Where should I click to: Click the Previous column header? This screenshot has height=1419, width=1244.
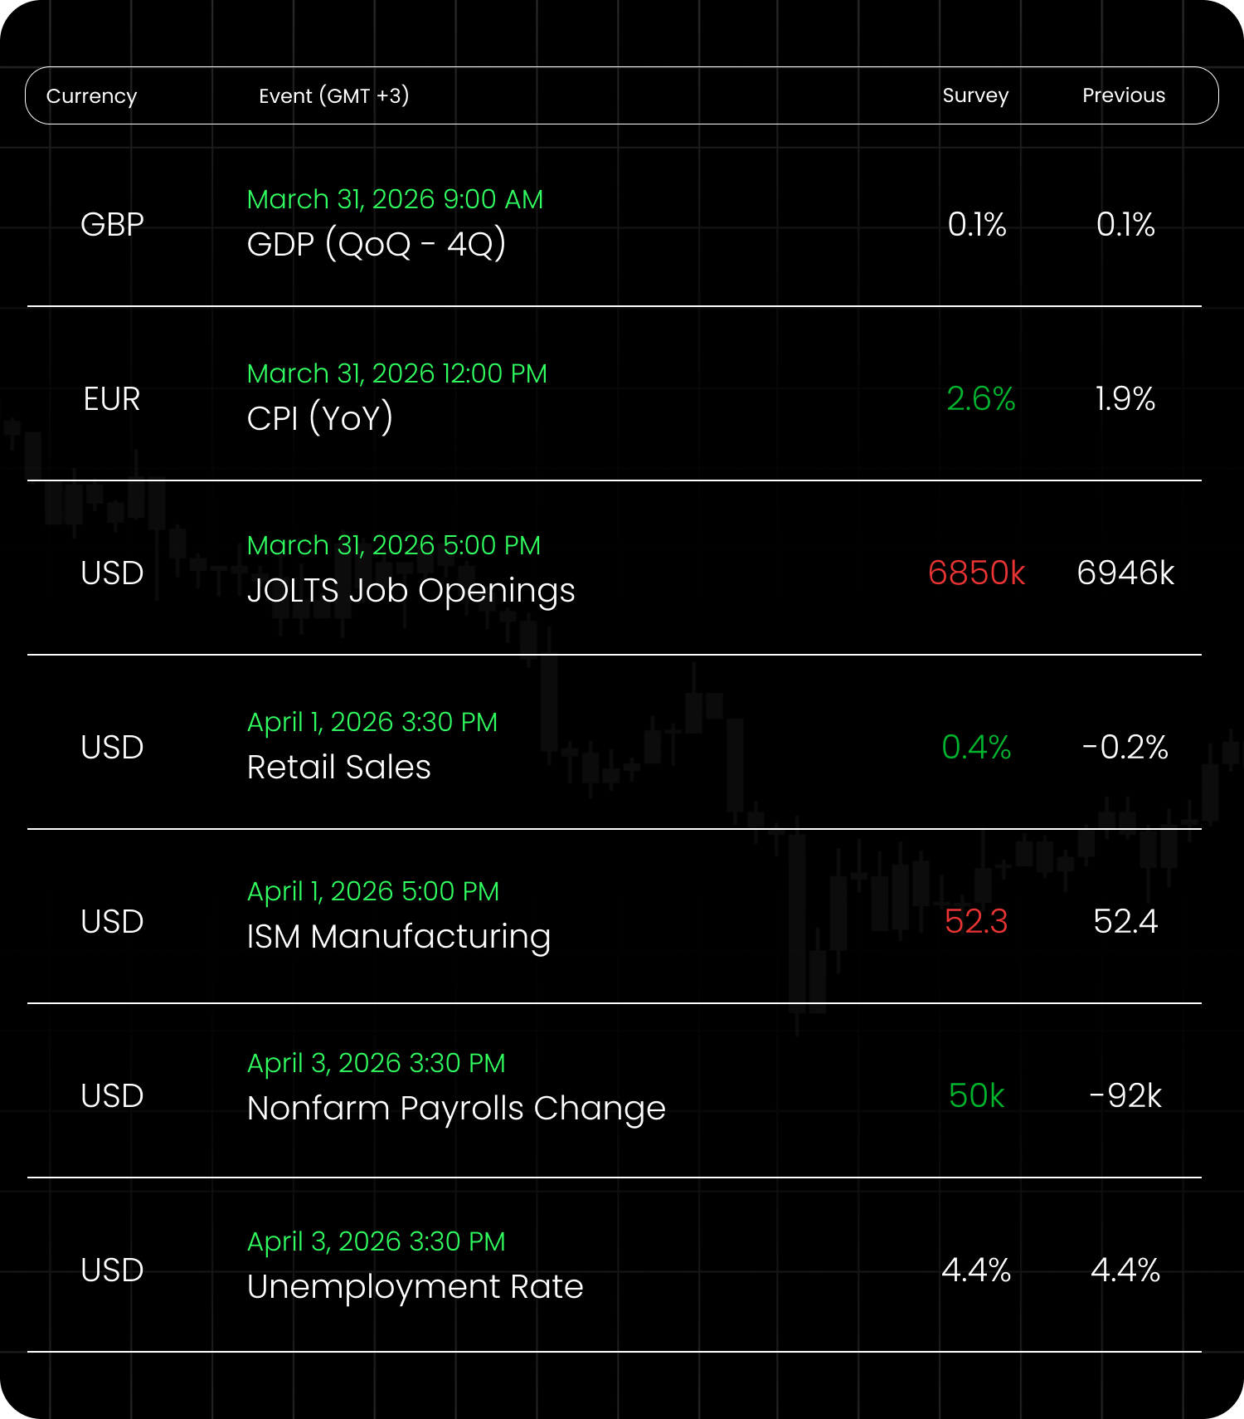[x=1124, y=95]
